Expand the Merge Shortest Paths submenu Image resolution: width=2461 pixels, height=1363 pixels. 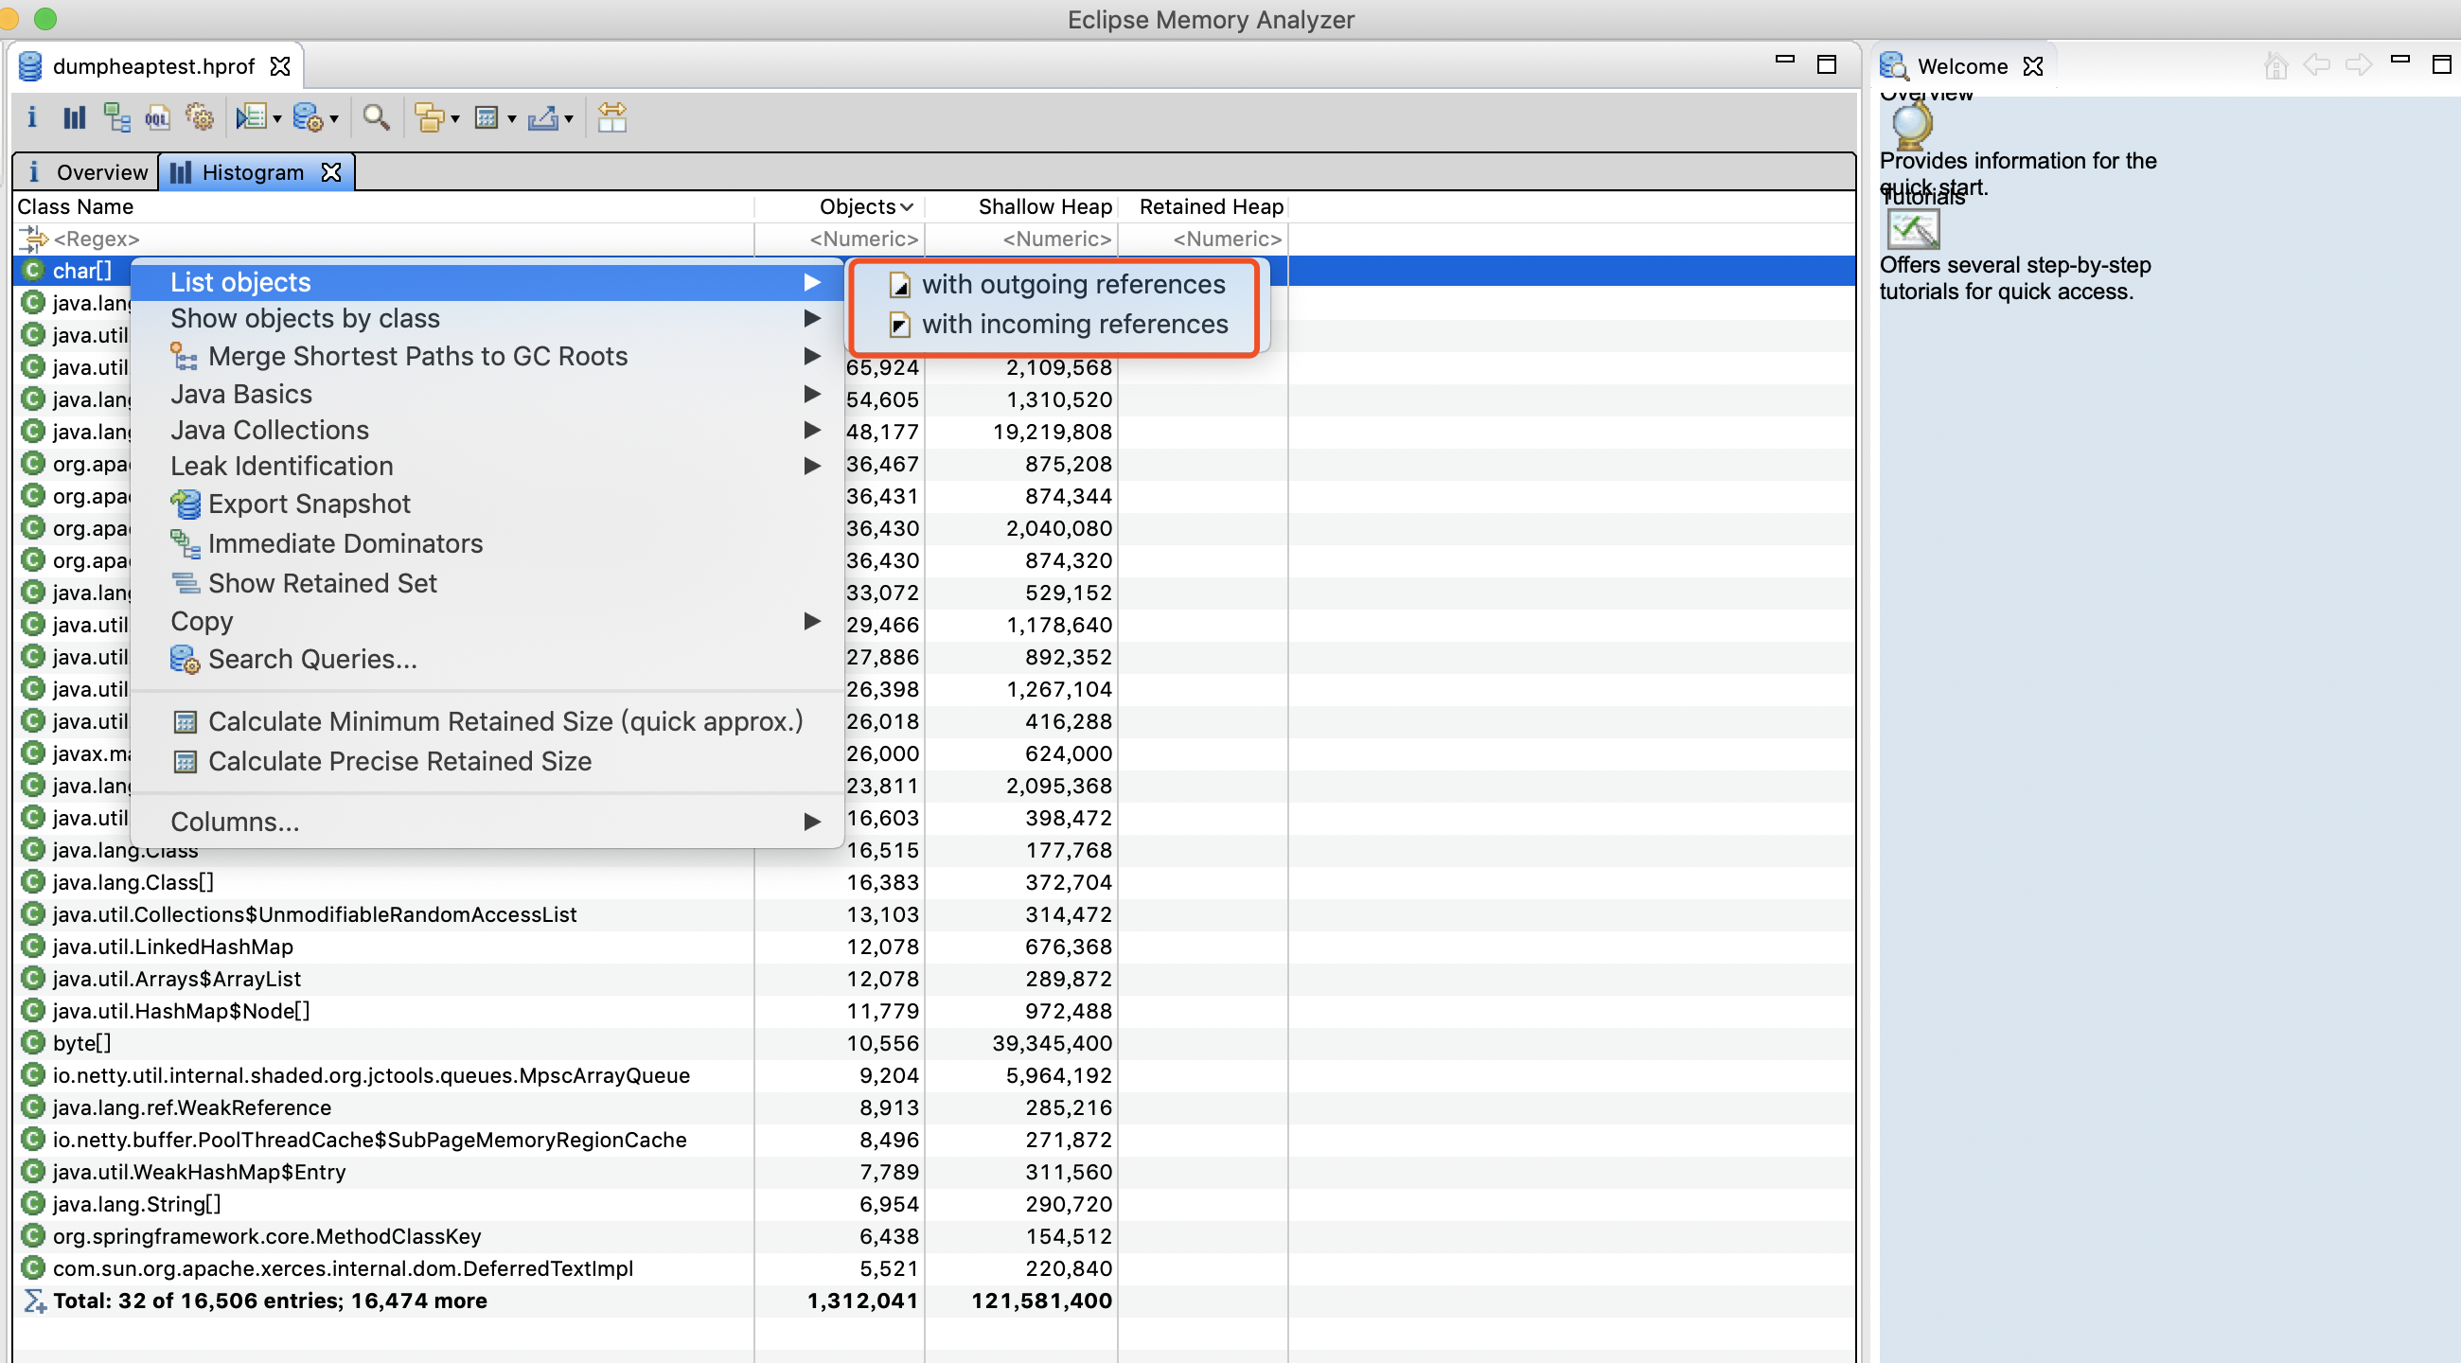813,355
